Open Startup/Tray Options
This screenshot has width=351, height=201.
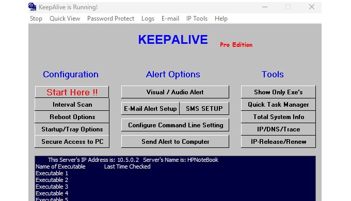click(x=72, y=129)
